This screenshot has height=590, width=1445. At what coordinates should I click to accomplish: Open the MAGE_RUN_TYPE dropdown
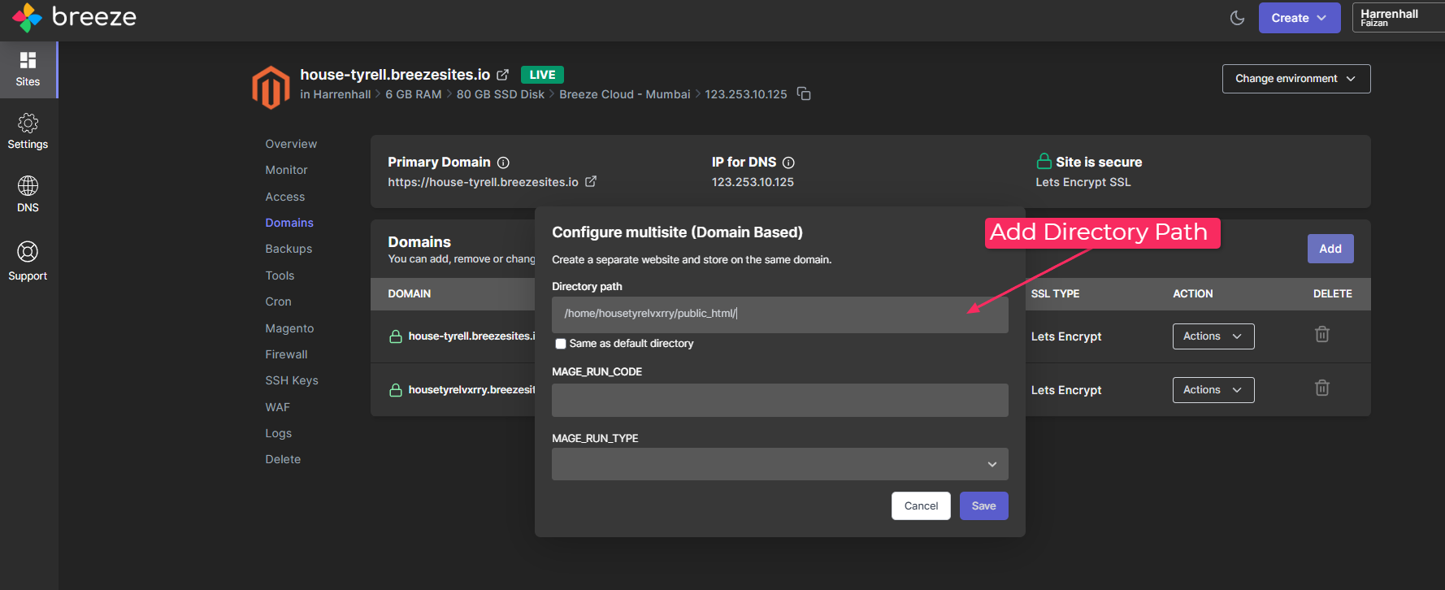[780, 464]
